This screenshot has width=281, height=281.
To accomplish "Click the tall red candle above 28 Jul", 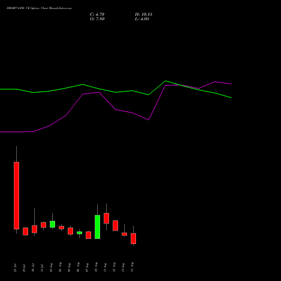I will click(x=16, y=196).
